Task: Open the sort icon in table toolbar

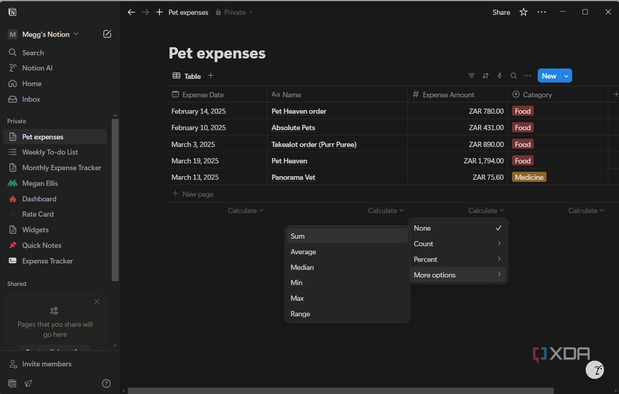Action: pos(485,76)
